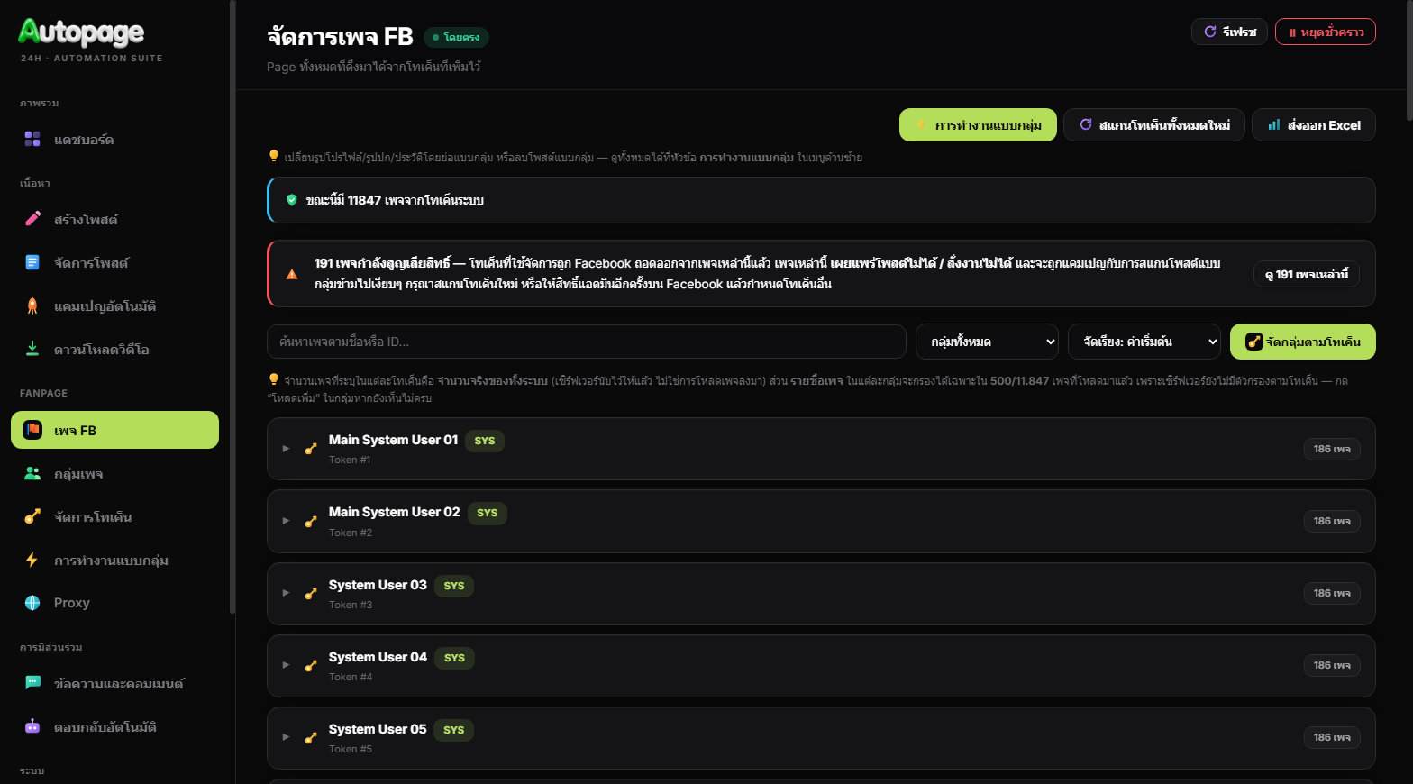The width and height of the screenshot is (1413, 784).
Task: Open สร้างโพสต์ from the sidebar
Action: [114, 219]
